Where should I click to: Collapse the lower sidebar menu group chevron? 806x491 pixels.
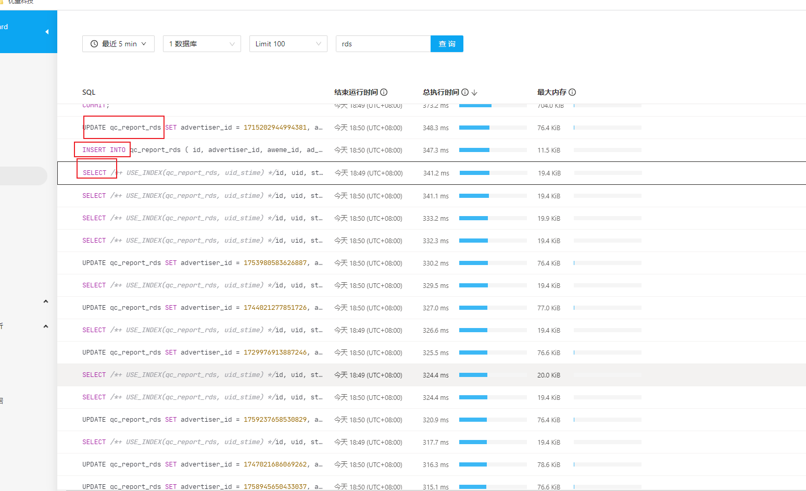[x=46, y=326]
